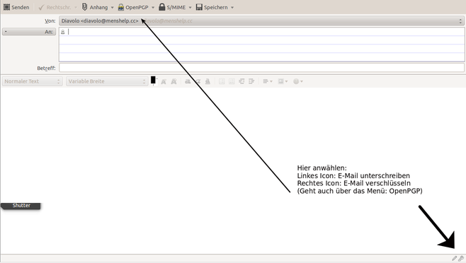The height and width of the screenshot is (263, 466).
Task: Click the bold text formatting icon
Action: [x=188, y=81]
